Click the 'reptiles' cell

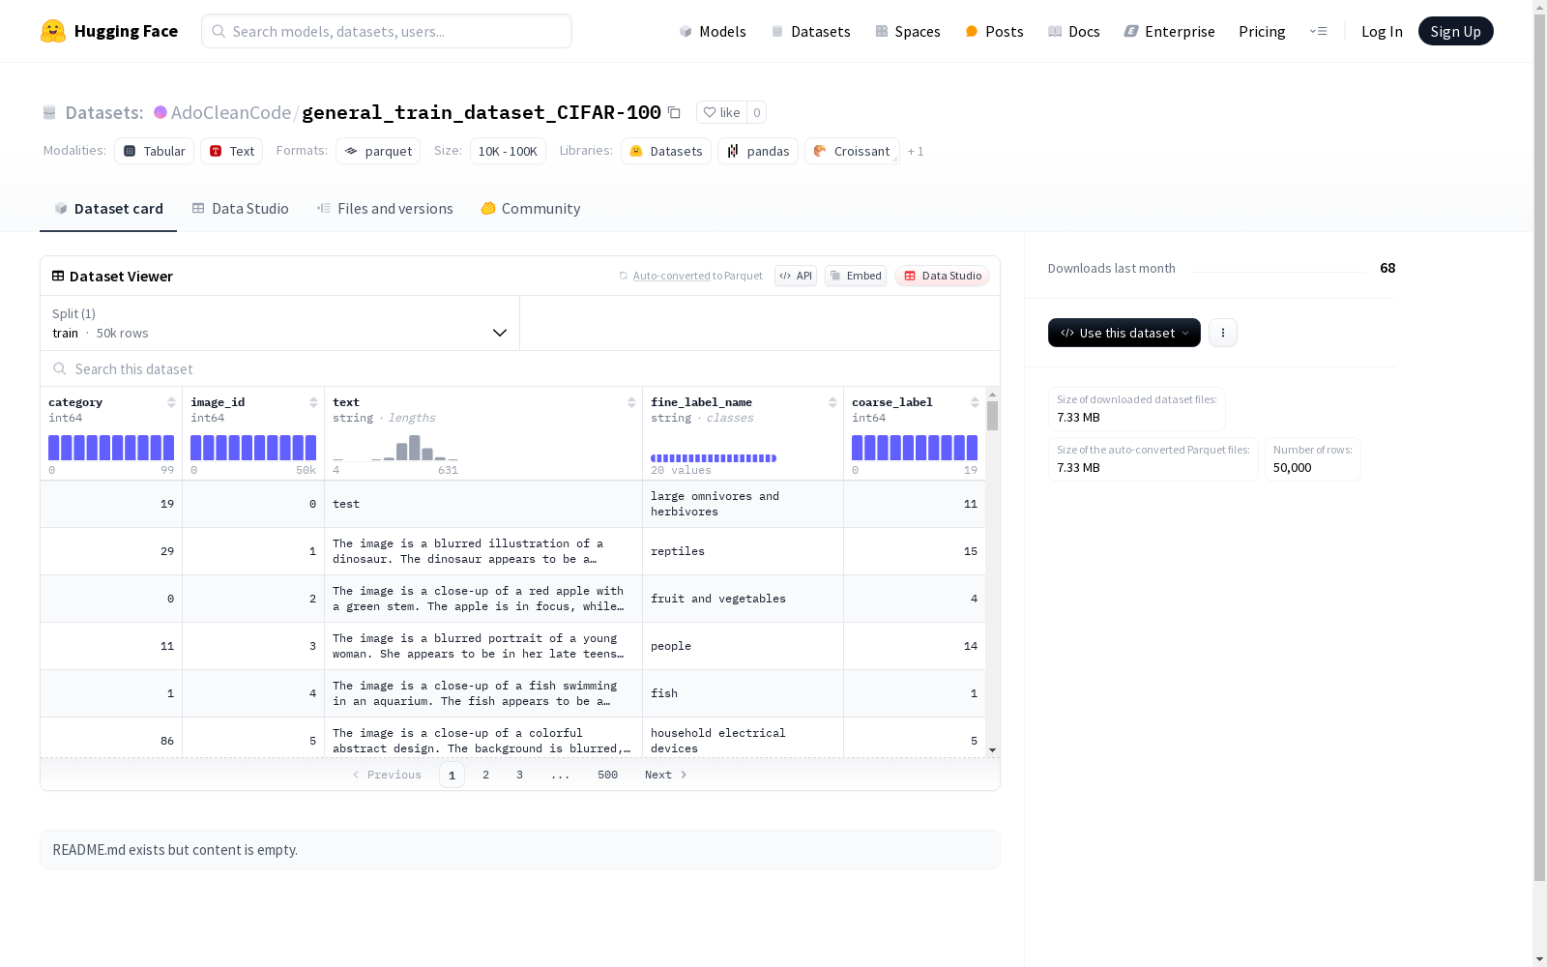click(743, 551)
